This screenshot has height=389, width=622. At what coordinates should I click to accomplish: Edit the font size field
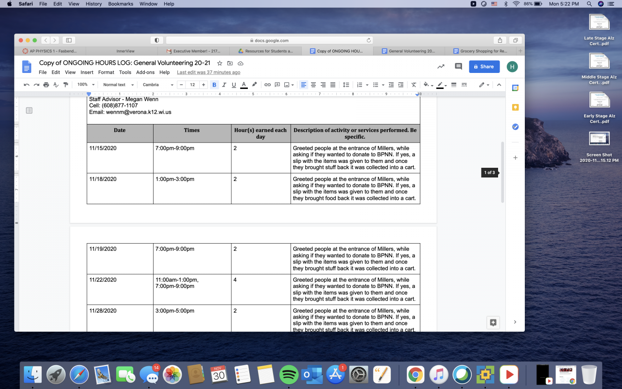pos(192,85)
